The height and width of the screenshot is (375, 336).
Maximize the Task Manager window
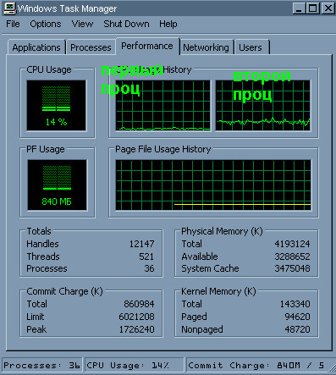(313, 8)
